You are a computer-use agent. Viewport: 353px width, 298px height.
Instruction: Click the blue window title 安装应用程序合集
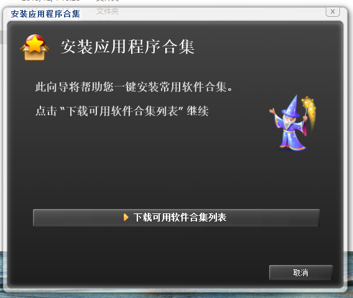[x=45, y=14]
